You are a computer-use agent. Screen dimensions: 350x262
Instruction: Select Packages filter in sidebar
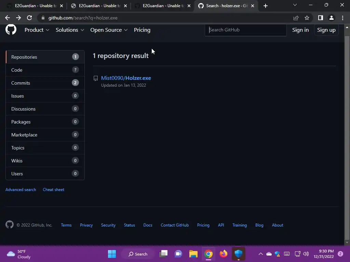(x=45, y=122)
